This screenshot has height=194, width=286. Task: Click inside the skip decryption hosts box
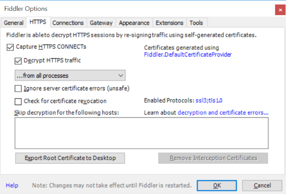142,133
